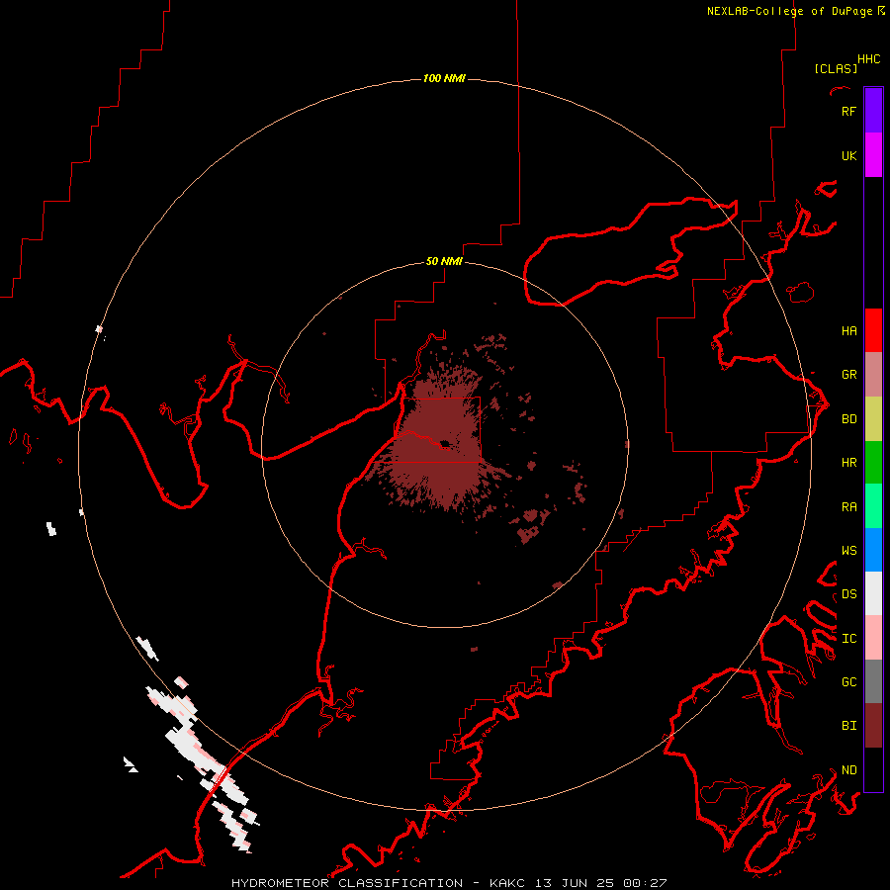Click the BI legend label
The width and height of the screenshot is (890, 890).
pyautogui.click(x=848, y=726)
